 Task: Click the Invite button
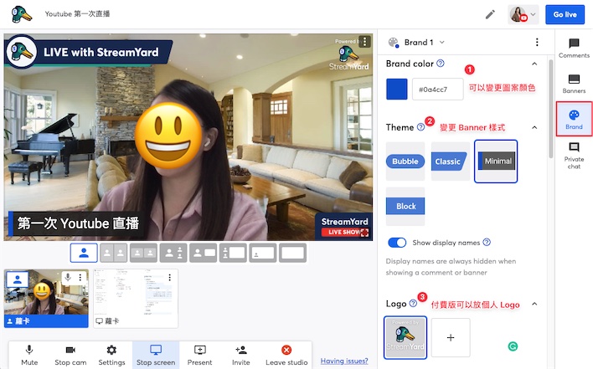tap(241, 355)
